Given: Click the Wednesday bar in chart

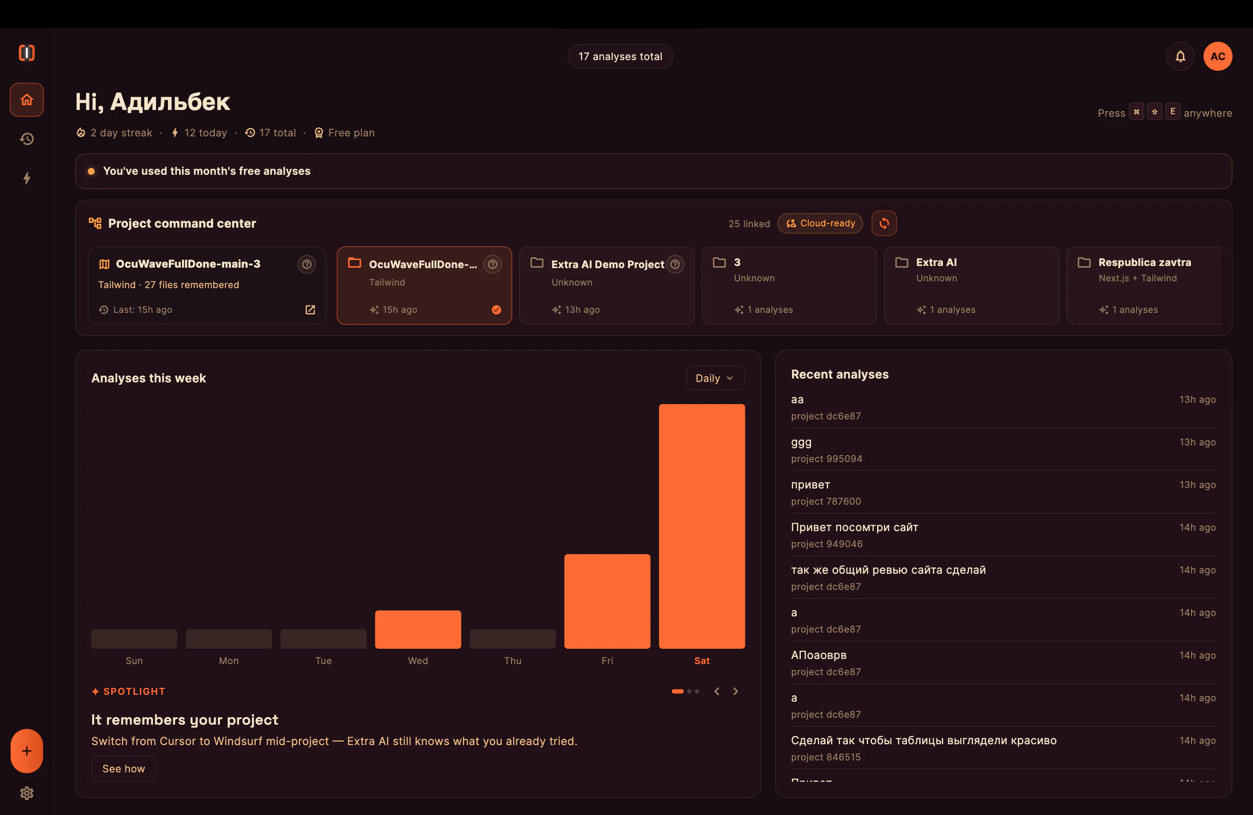Looking at the screenshot, I should (x=418, y=630).
